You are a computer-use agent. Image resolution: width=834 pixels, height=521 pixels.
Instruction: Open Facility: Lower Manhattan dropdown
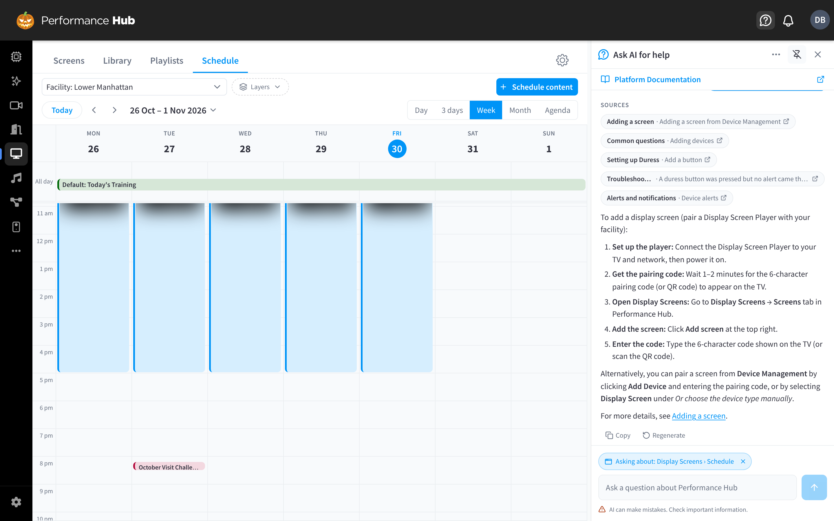pyautogui.click(x=134, y=87)
